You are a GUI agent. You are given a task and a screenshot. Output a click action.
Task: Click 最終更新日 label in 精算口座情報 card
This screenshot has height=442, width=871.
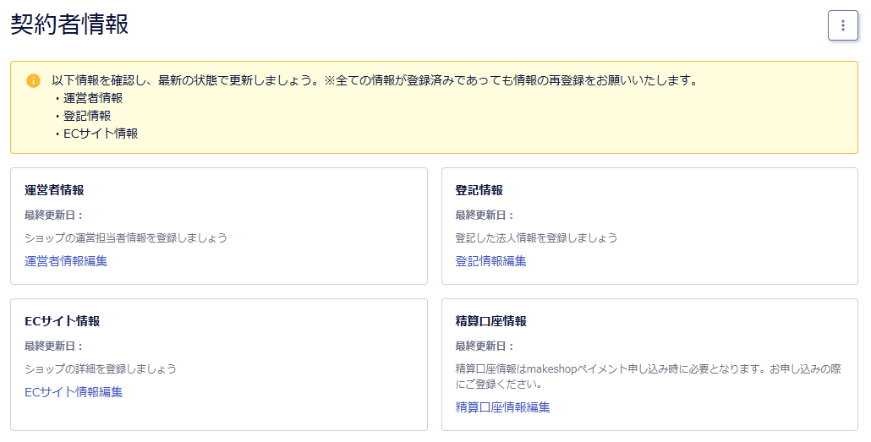485,347
